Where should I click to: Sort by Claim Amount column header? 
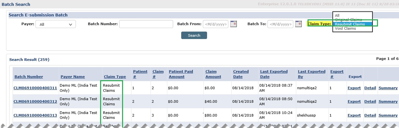click(x=213, y=74)
